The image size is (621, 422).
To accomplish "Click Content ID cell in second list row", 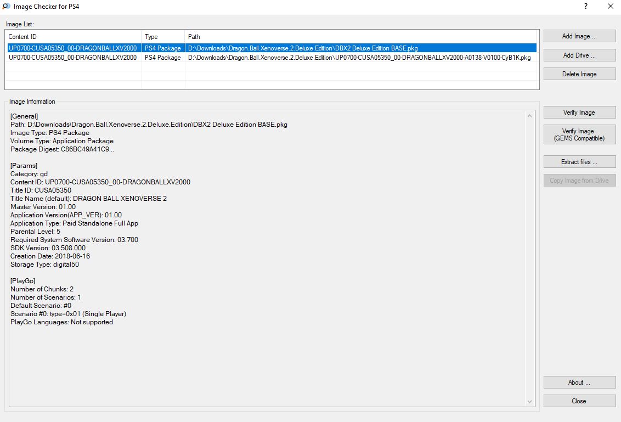I will pyautogui.click(x=73, y=58).
